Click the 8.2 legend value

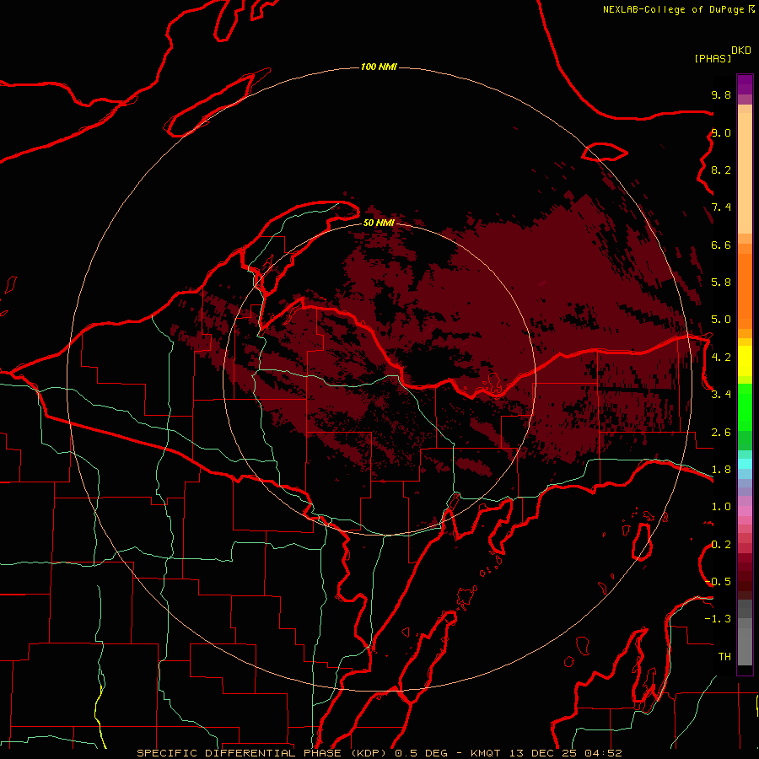[x=721, y=170]
